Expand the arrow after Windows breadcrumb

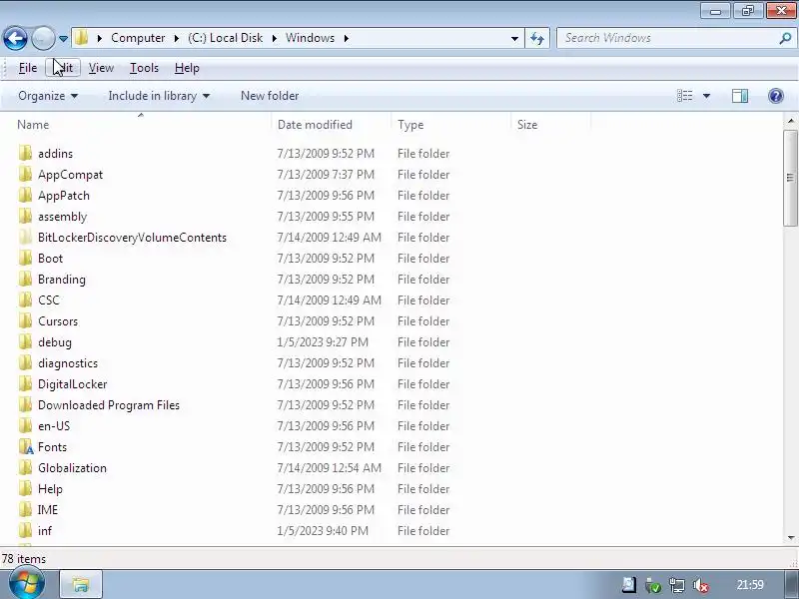(x=346, y=38)
